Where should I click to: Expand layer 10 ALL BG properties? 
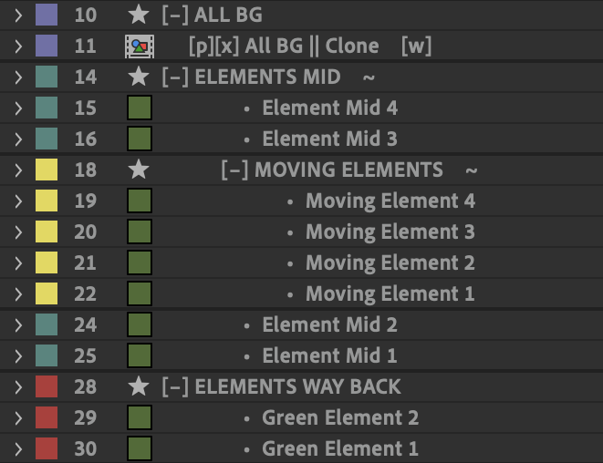(x=18, y=15)
